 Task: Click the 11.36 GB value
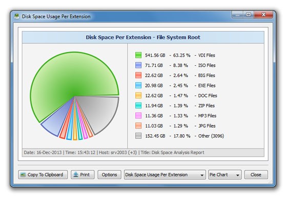(154, 116)
